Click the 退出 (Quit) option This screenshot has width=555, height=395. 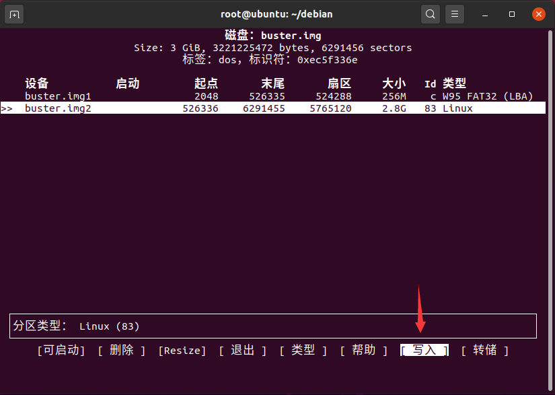click(243, 351)
